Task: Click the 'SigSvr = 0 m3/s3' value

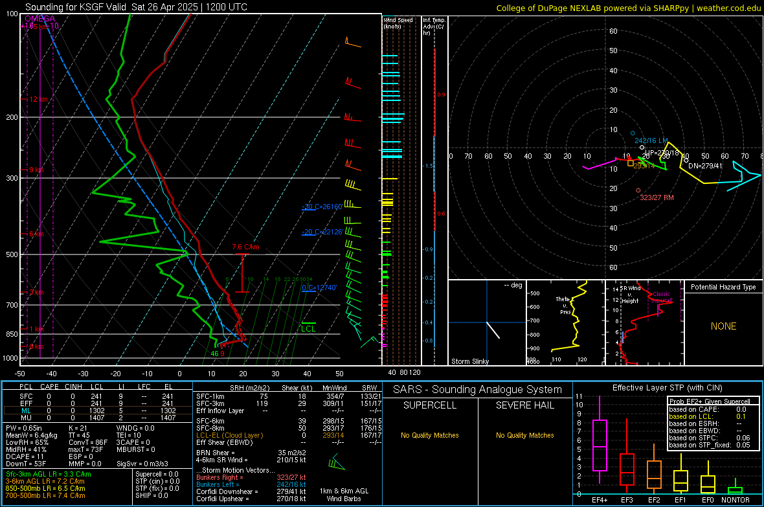Action: (142, 464)
